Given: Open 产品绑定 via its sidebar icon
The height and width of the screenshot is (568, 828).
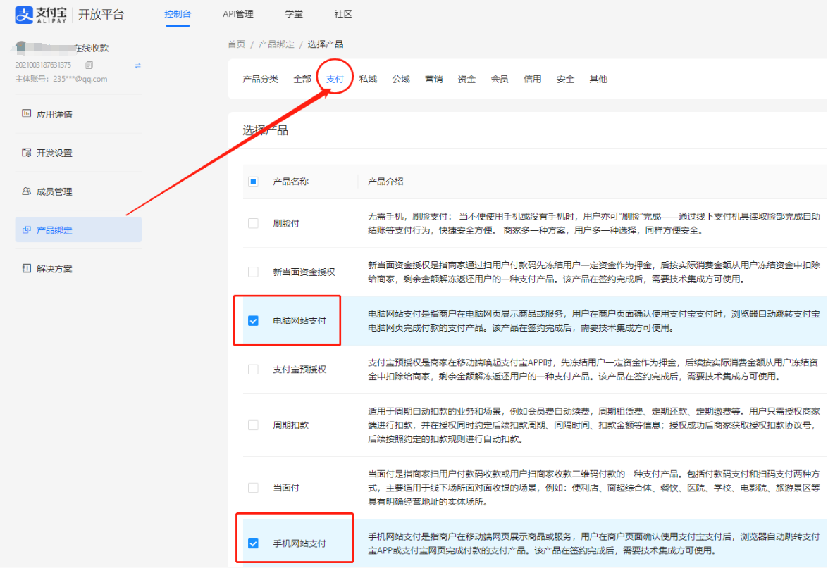Looking at the screenshot, I should tap(26, 229).
